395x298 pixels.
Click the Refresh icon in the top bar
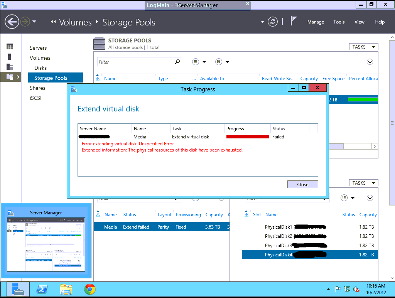click(x=273, y=22)
